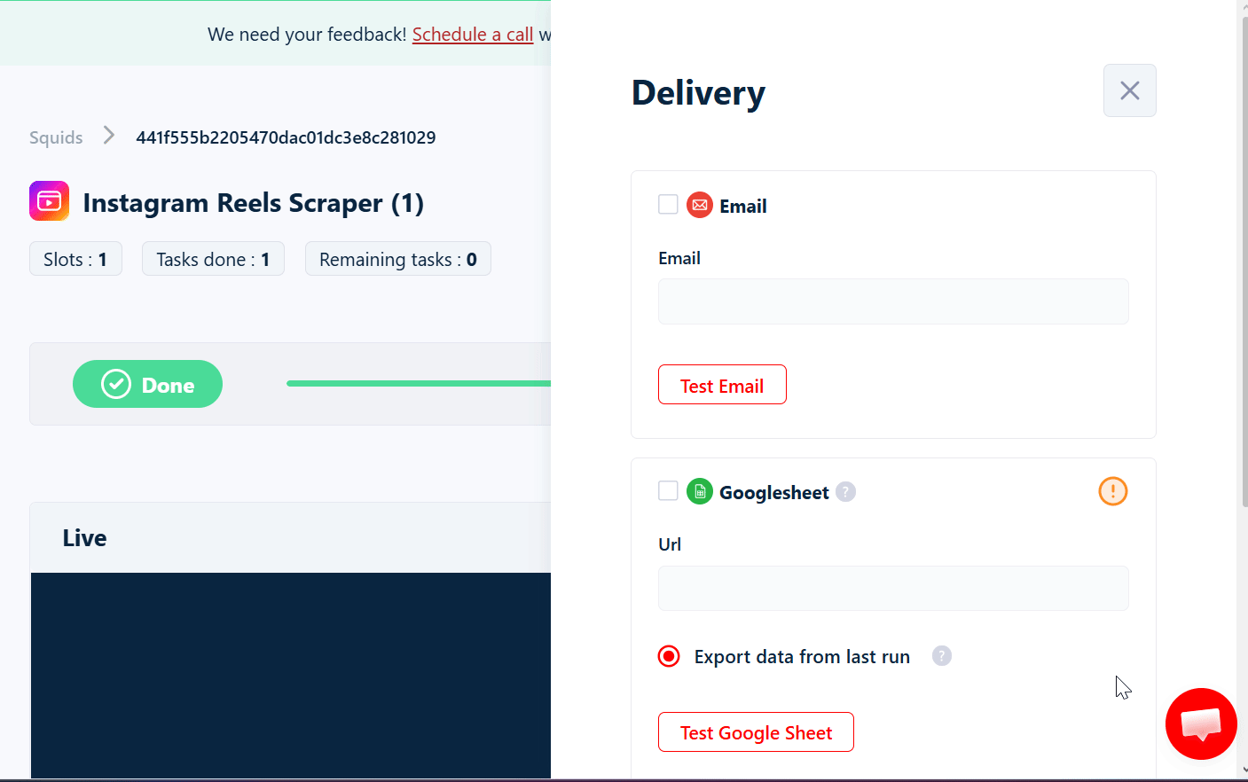Close the Delivery panel

[x=1129, y=90]
